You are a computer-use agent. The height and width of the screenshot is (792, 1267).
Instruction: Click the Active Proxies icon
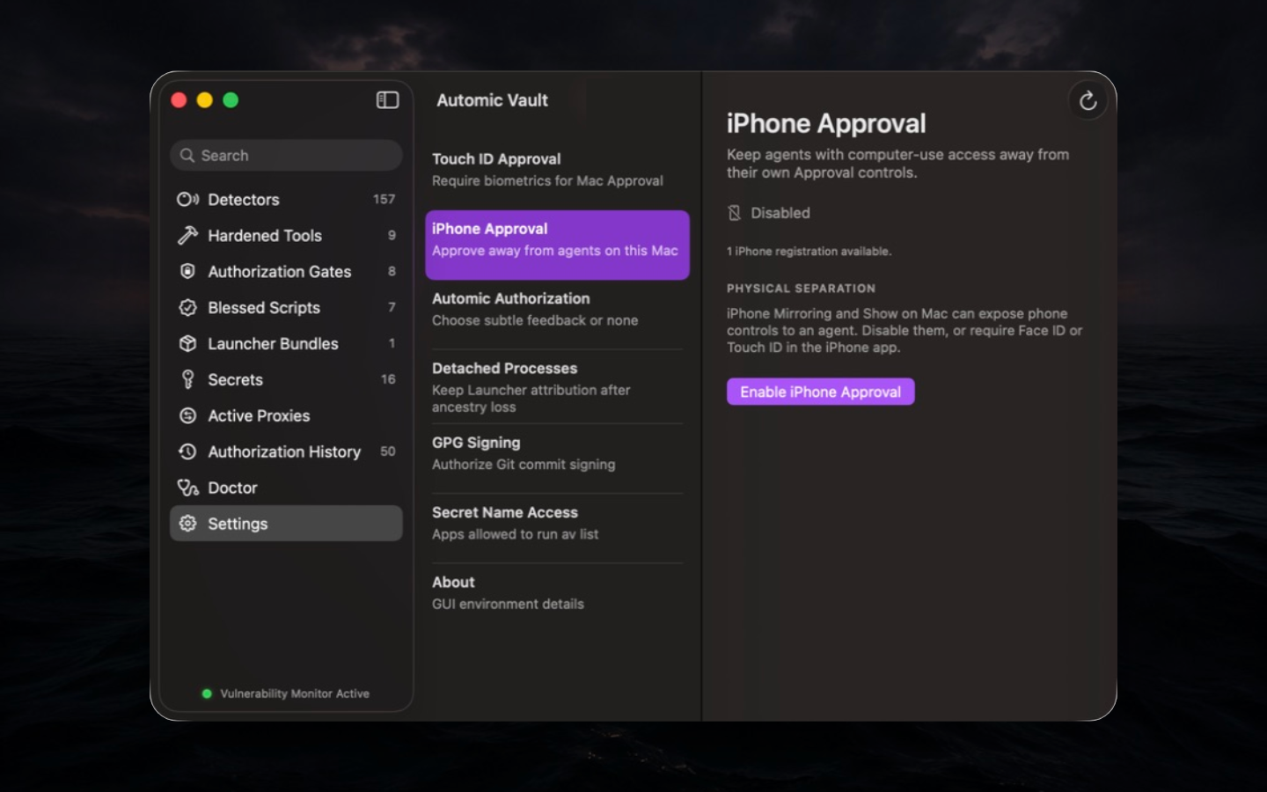pos(187,415)
